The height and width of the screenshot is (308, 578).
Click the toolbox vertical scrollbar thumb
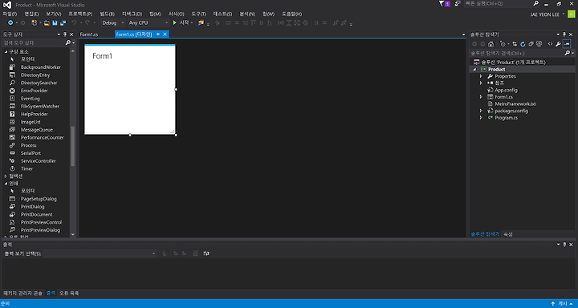point(72,146)
